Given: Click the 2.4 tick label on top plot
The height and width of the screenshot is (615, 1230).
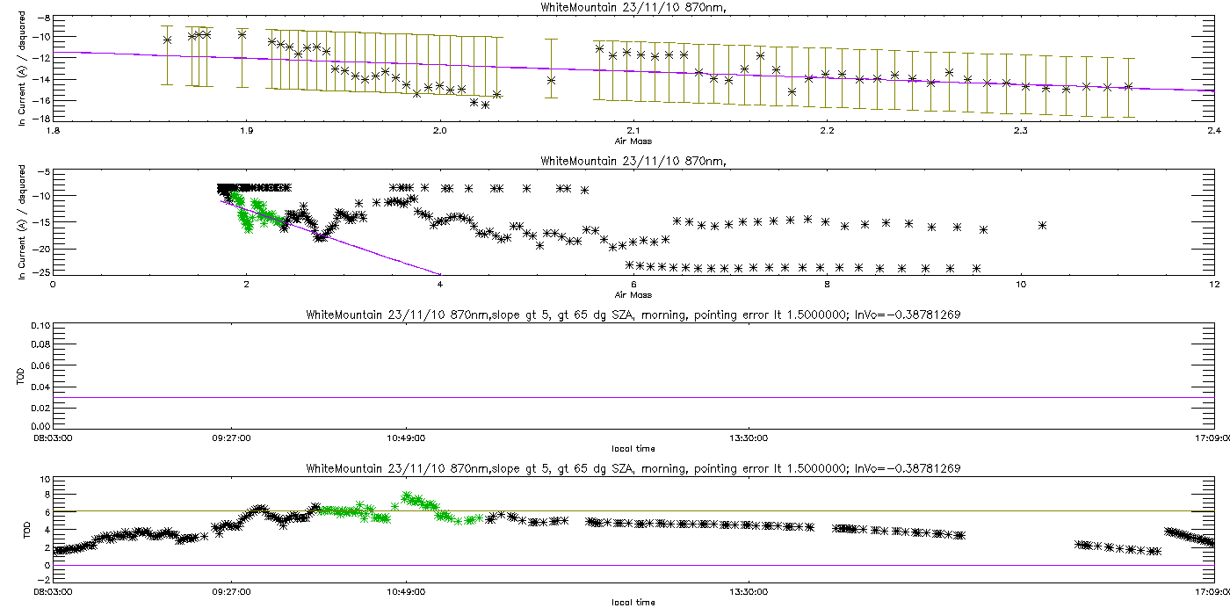Looking at the screenshot, I should click(1213, 131).
